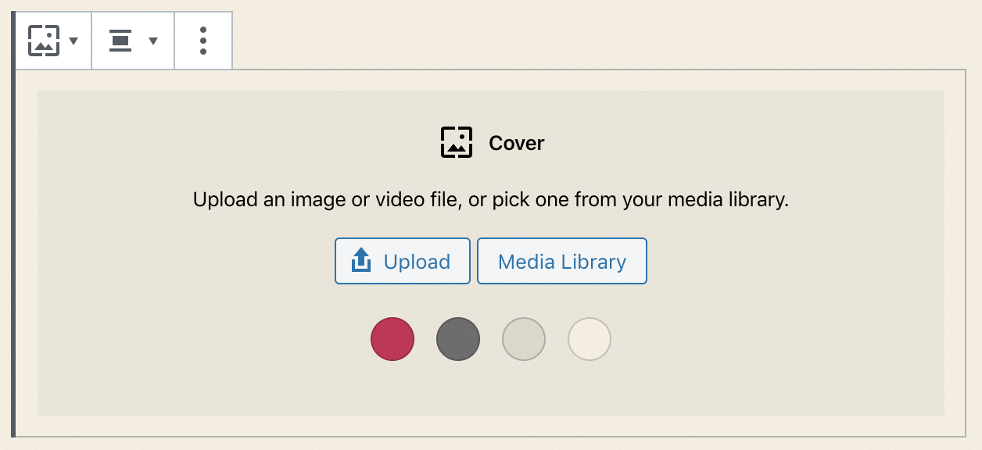The width and height of the screenshot is (982, 450).
Task: Open the Media Library button
Action: coord(561,261)
